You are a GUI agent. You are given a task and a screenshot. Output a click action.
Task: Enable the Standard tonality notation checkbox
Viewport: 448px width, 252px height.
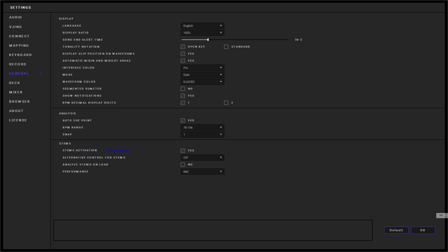tap(226, 47)
